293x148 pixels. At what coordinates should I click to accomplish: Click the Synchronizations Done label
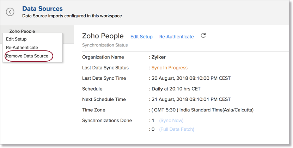107,121
